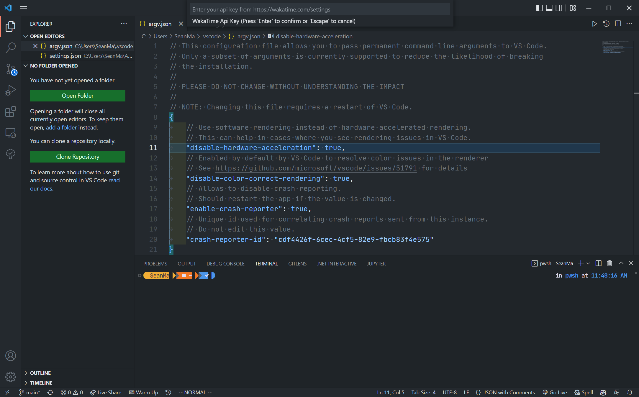
Task: Open the Search view in the sidebar
Action: [11, 47]
